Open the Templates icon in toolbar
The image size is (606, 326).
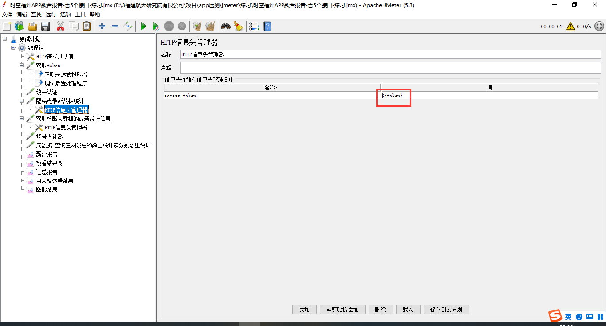(19, 27)
